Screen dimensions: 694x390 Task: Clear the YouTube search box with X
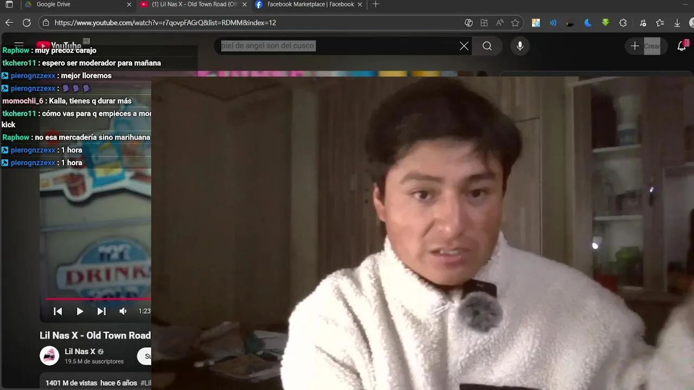(x=464, y=46)
